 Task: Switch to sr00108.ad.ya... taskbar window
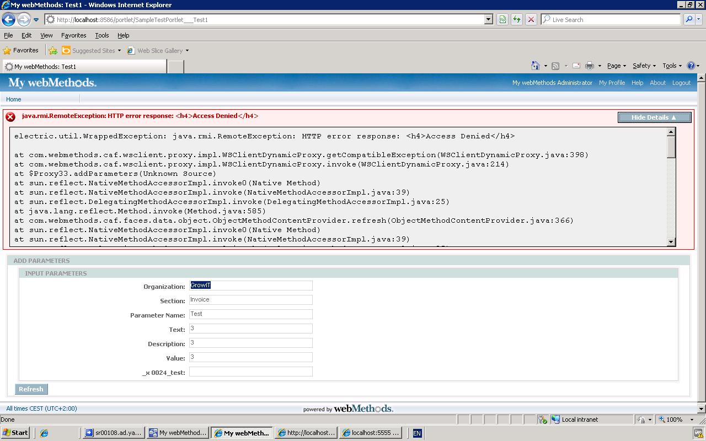coord(113,433)
